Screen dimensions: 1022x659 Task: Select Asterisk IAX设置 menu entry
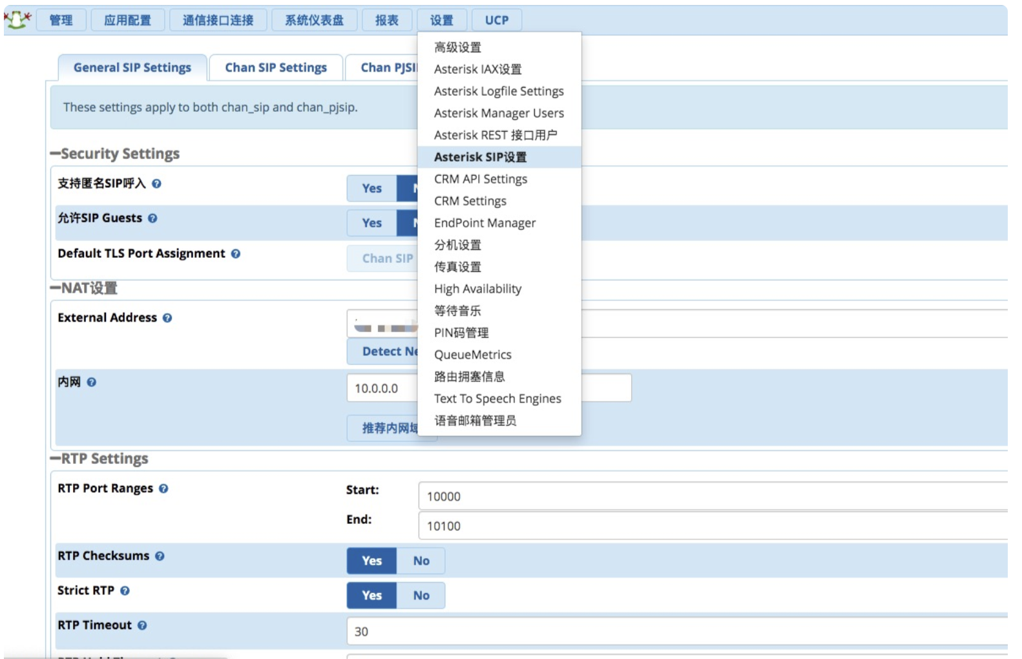click(499, 69)
